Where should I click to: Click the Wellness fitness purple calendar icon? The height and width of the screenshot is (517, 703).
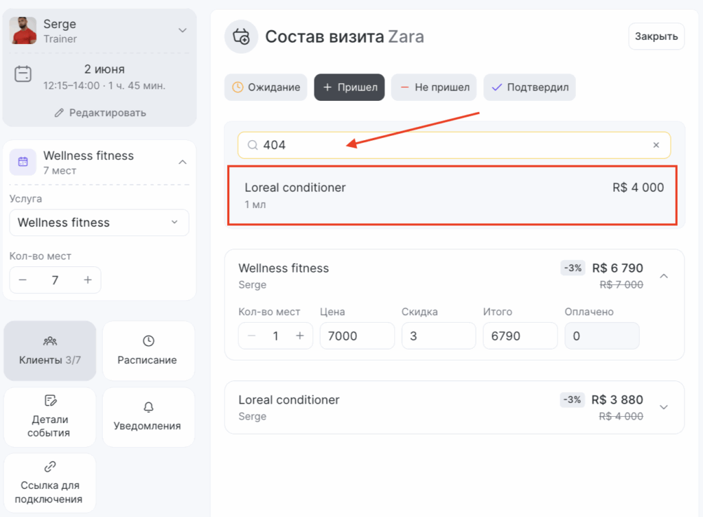click(23, 162)
